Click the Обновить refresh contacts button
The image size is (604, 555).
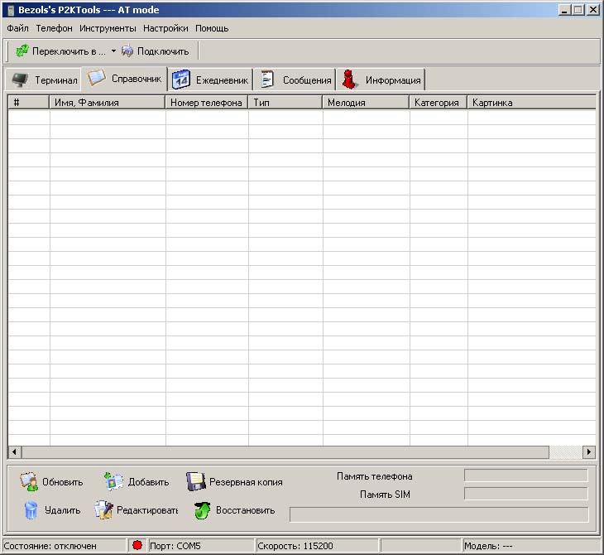(51, 482)
